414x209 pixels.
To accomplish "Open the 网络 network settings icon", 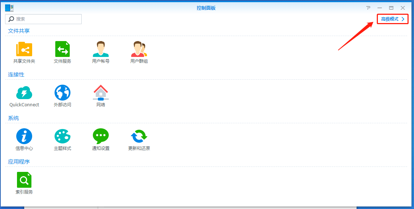I will (x=101, y=93).
